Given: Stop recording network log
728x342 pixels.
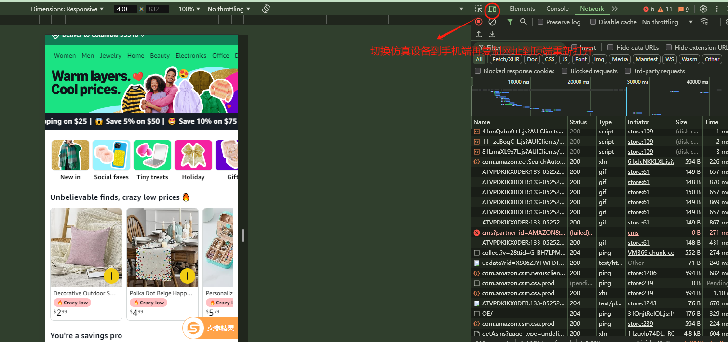Looking at the screenshot, I should [479, 22].
